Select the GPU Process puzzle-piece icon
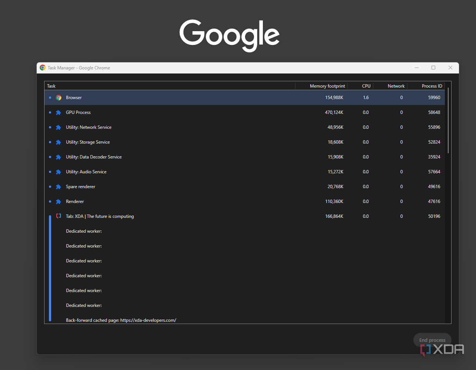This screenshot has height=370, width=476. (x=59, y=112)
